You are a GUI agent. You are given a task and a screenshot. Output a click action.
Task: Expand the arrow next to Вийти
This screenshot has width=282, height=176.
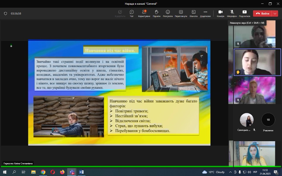pyautogui.click(x=275, y=13)
